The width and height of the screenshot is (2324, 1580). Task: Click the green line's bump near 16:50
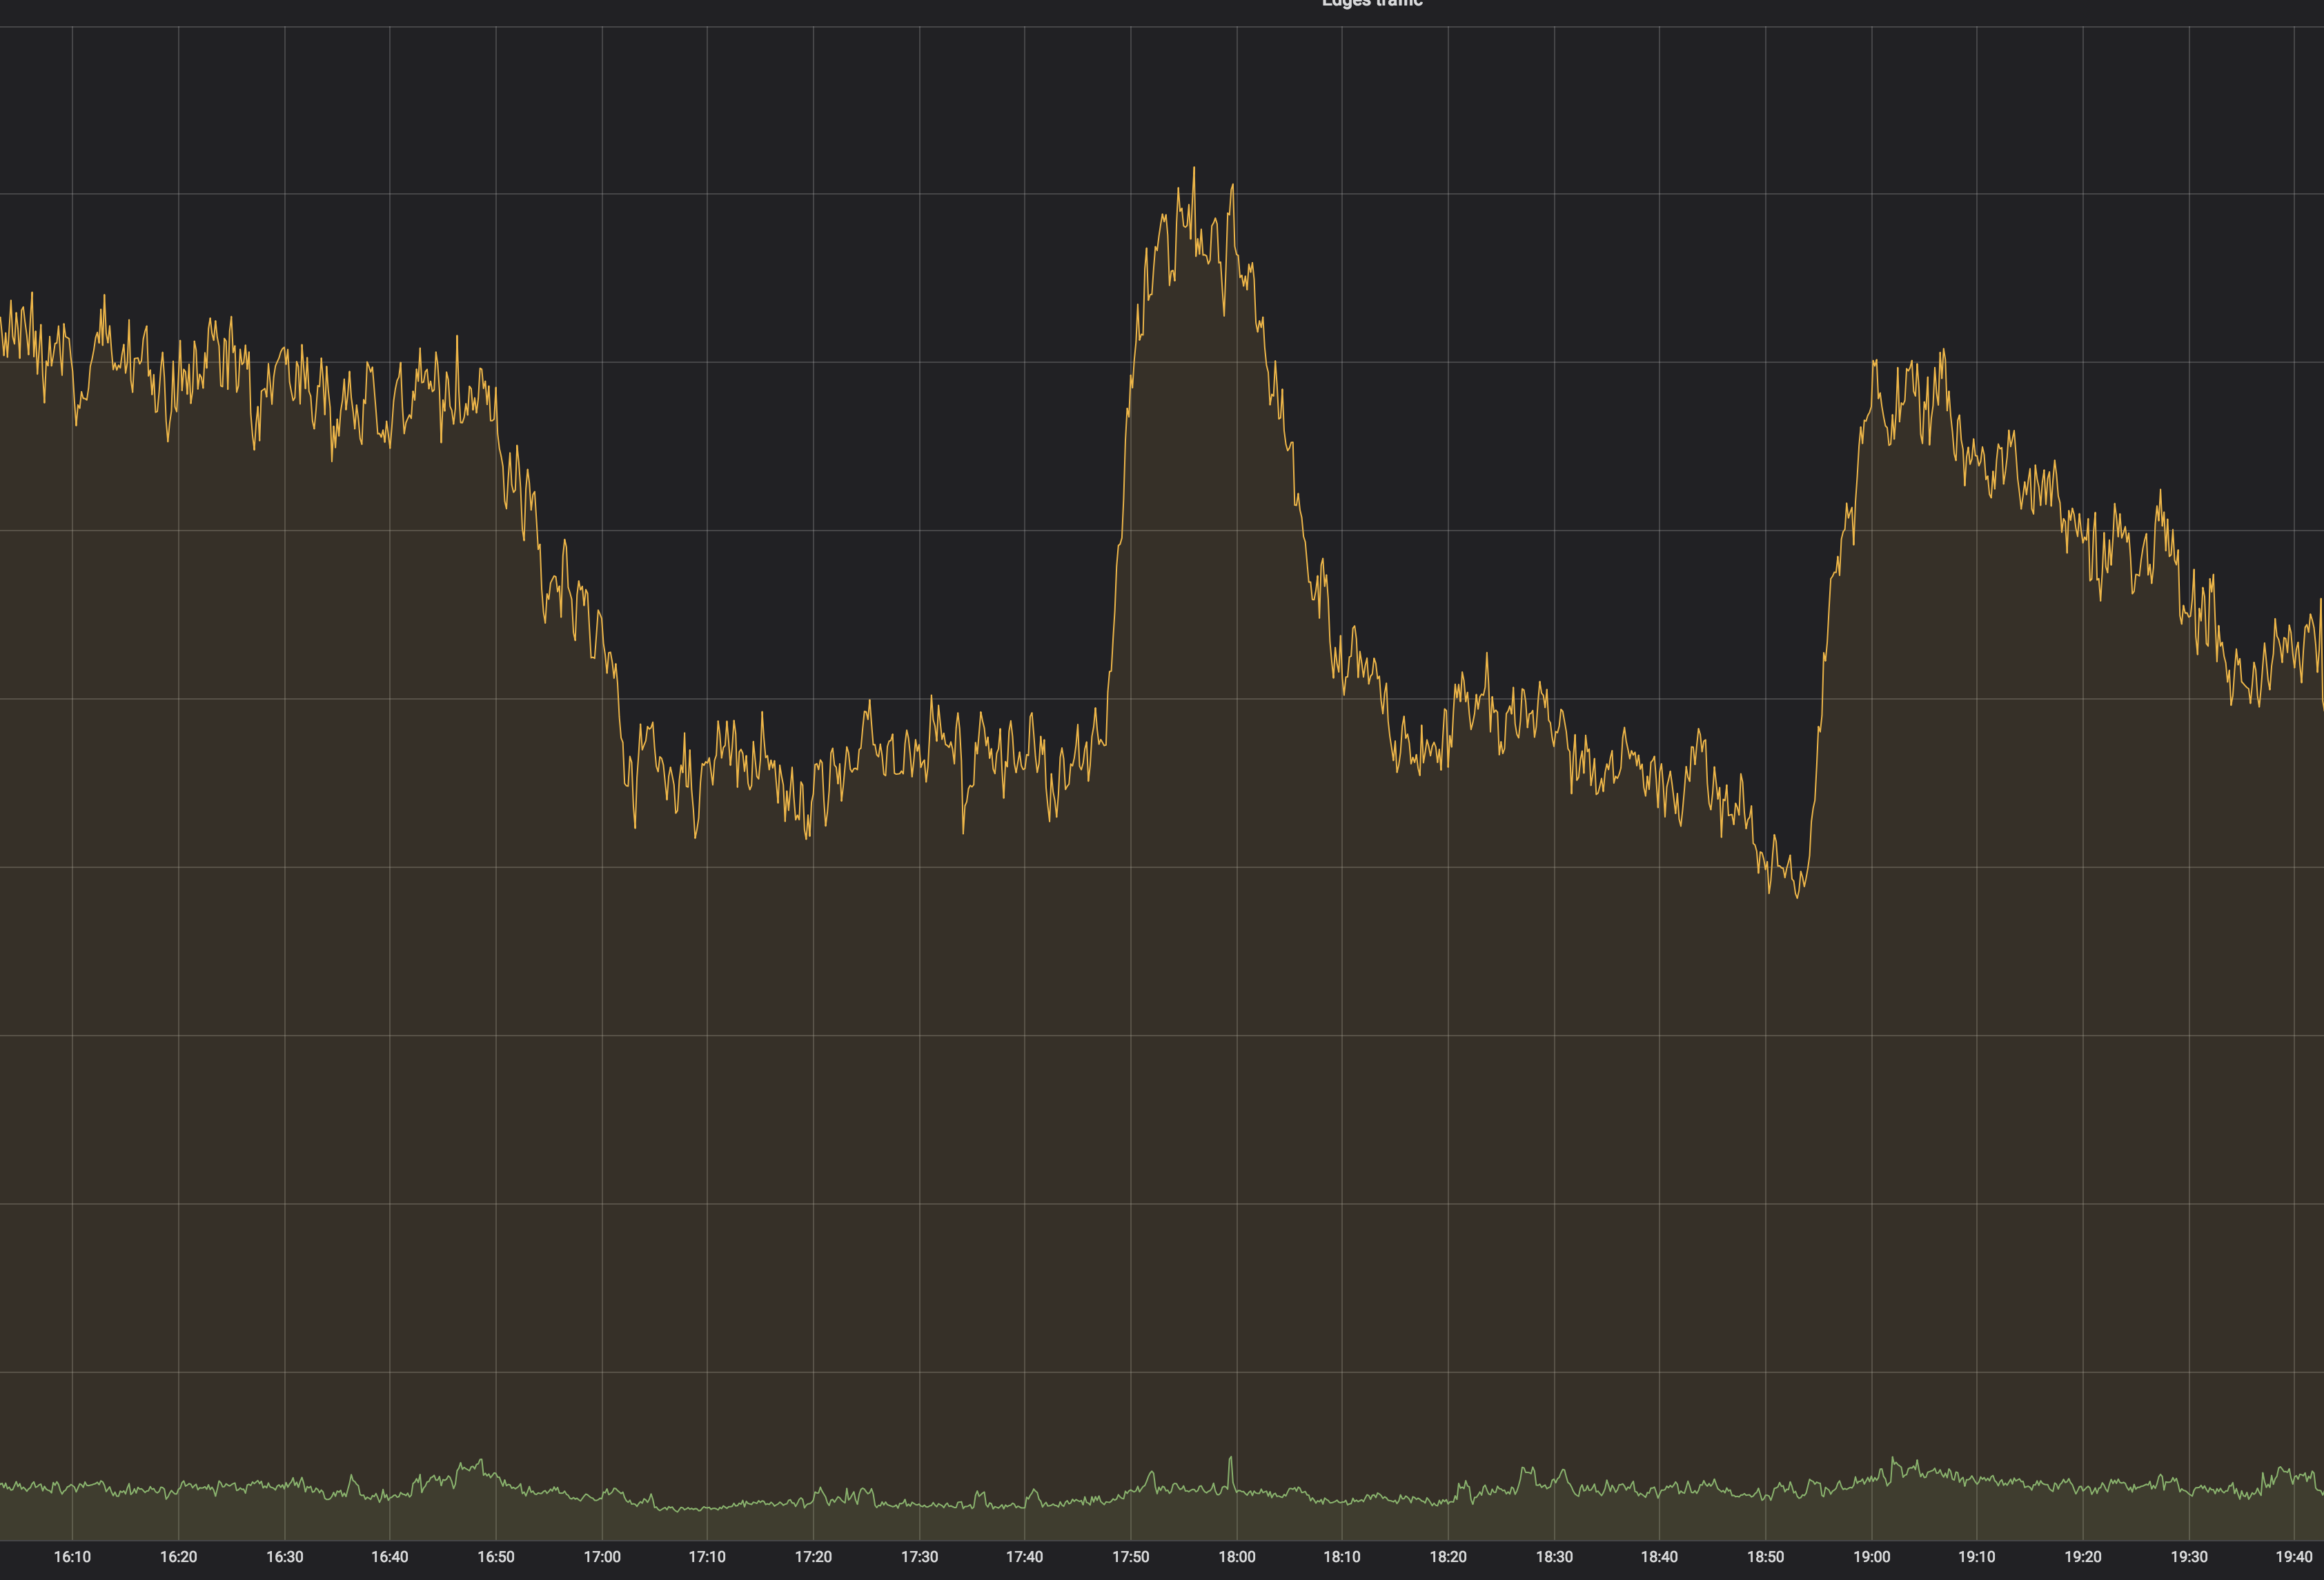pyautogui.click(x=481, y=1462)
